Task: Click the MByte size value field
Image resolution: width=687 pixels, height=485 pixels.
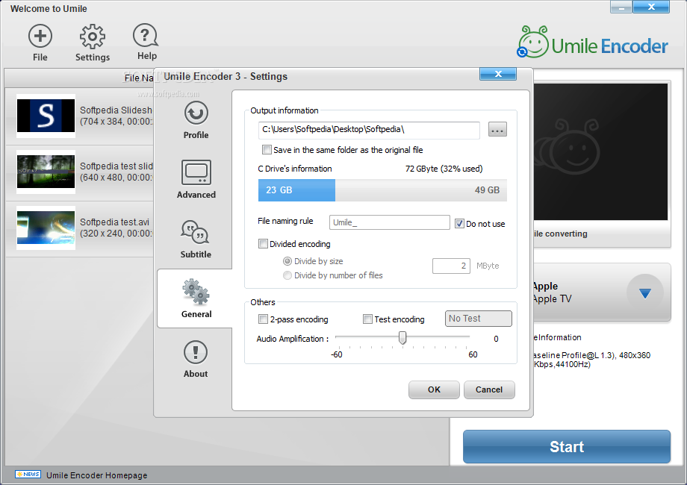Action: (x=451, y=266)
